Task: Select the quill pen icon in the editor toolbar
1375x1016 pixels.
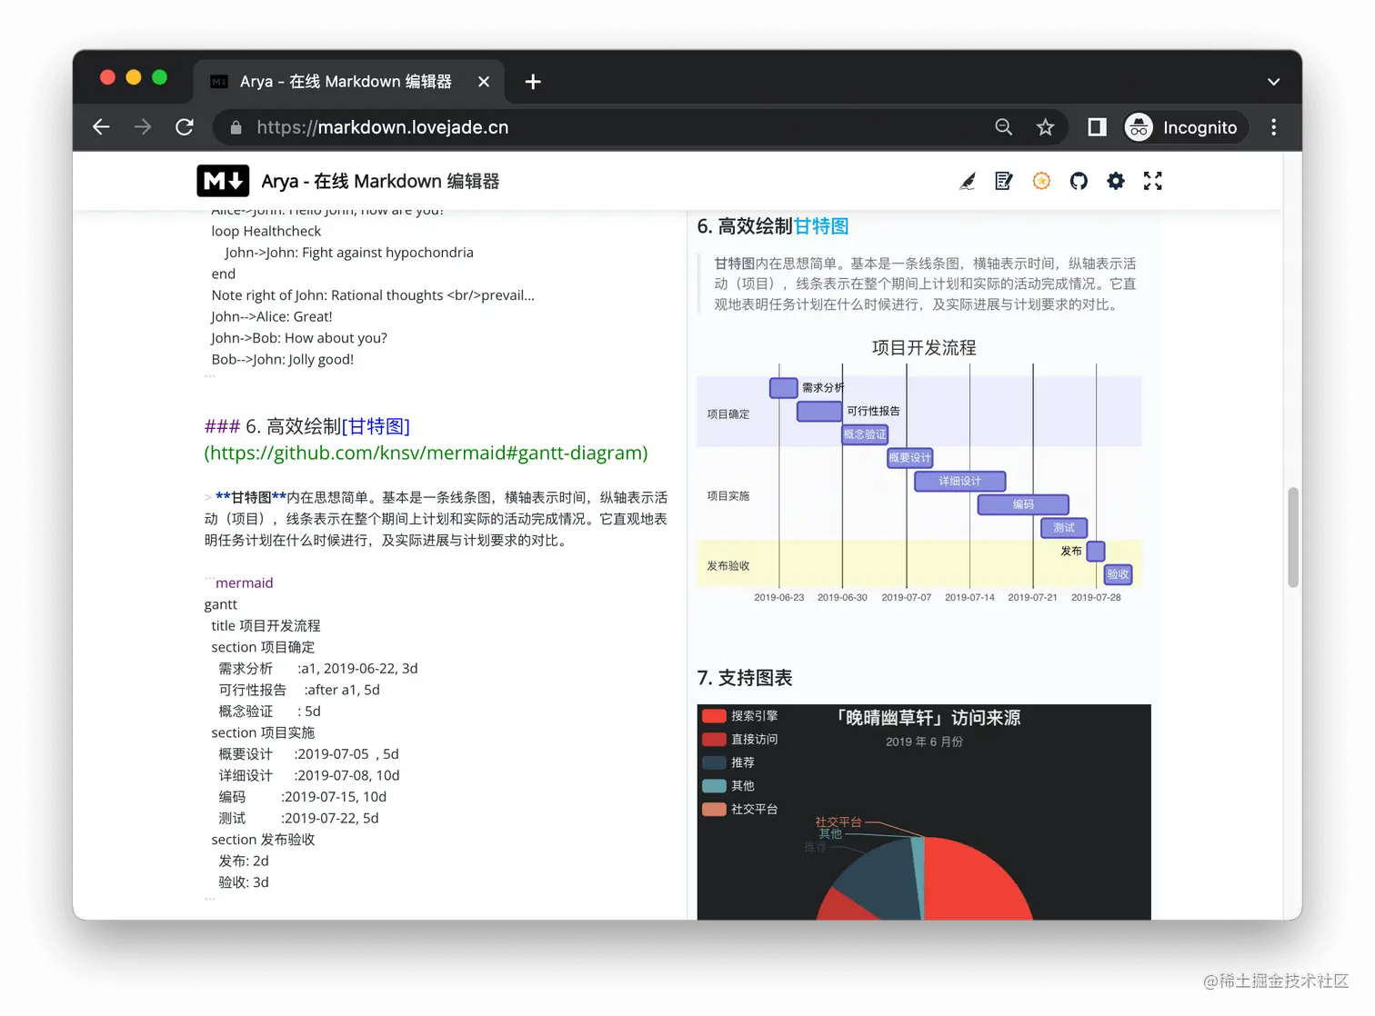Action: 967,181
